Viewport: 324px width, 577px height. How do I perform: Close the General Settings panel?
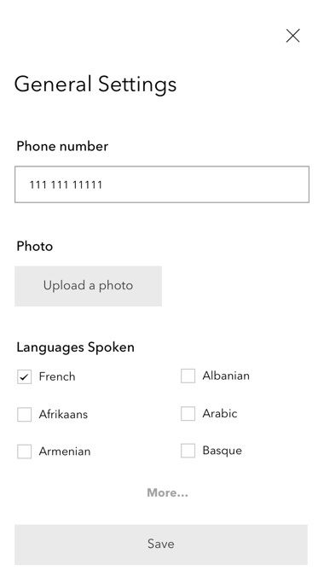tap(292, 36)
